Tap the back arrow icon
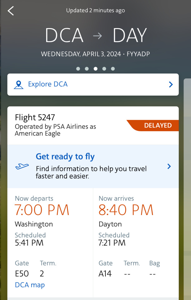191x300 pixels. (x=11, y=11)
